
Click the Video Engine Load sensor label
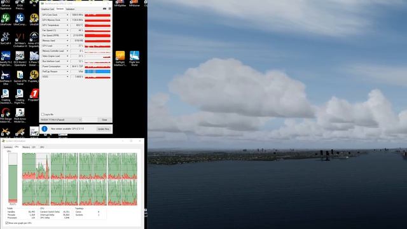51,56
